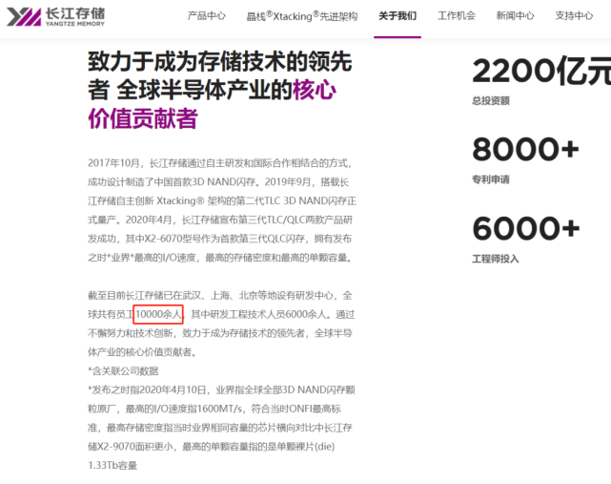Image resolution: width=611 pixels, height=484 pixels.
Task: Open the 工作机会 navigation item
Action: click(x=457, y=16)
